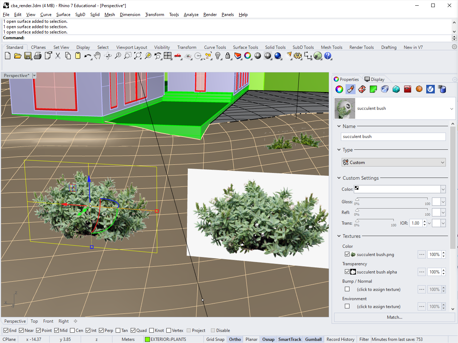Enable the Cen osnap checkbox
The image size is (458, 343).
72,331
